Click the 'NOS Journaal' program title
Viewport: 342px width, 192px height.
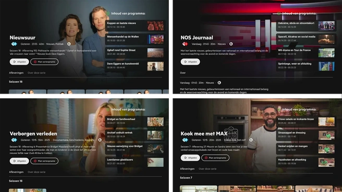pyautogui.click(x=197, y=37)
